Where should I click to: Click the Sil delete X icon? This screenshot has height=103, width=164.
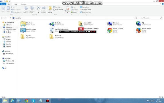pyautogui.click(x=38, y=8)
